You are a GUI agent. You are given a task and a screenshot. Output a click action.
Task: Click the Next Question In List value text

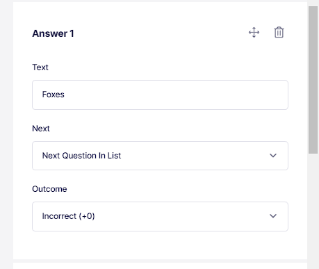pyautogui.click(x=81, y=156)
